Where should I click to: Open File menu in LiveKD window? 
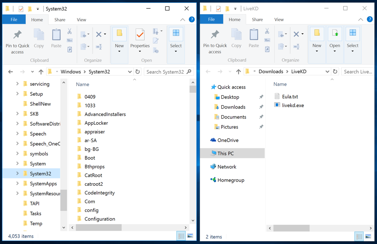[x=211, y=19]
